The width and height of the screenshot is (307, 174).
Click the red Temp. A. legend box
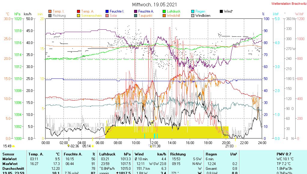point(78,11)
